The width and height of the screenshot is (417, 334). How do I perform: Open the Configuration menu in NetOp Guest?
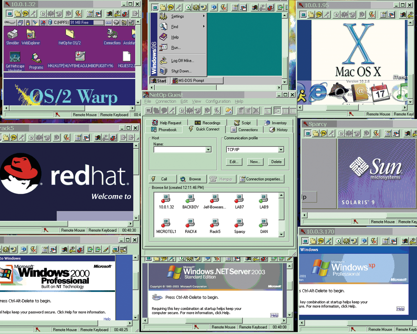coord(218,101)
